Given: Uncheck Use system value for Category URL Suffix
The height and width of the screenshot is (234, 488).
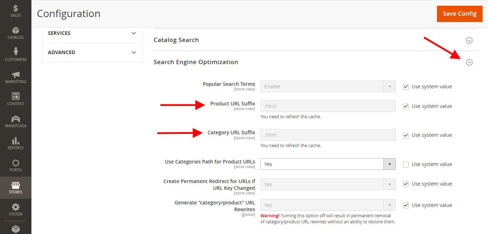Looking at the screenshot, I should [406, 135].
